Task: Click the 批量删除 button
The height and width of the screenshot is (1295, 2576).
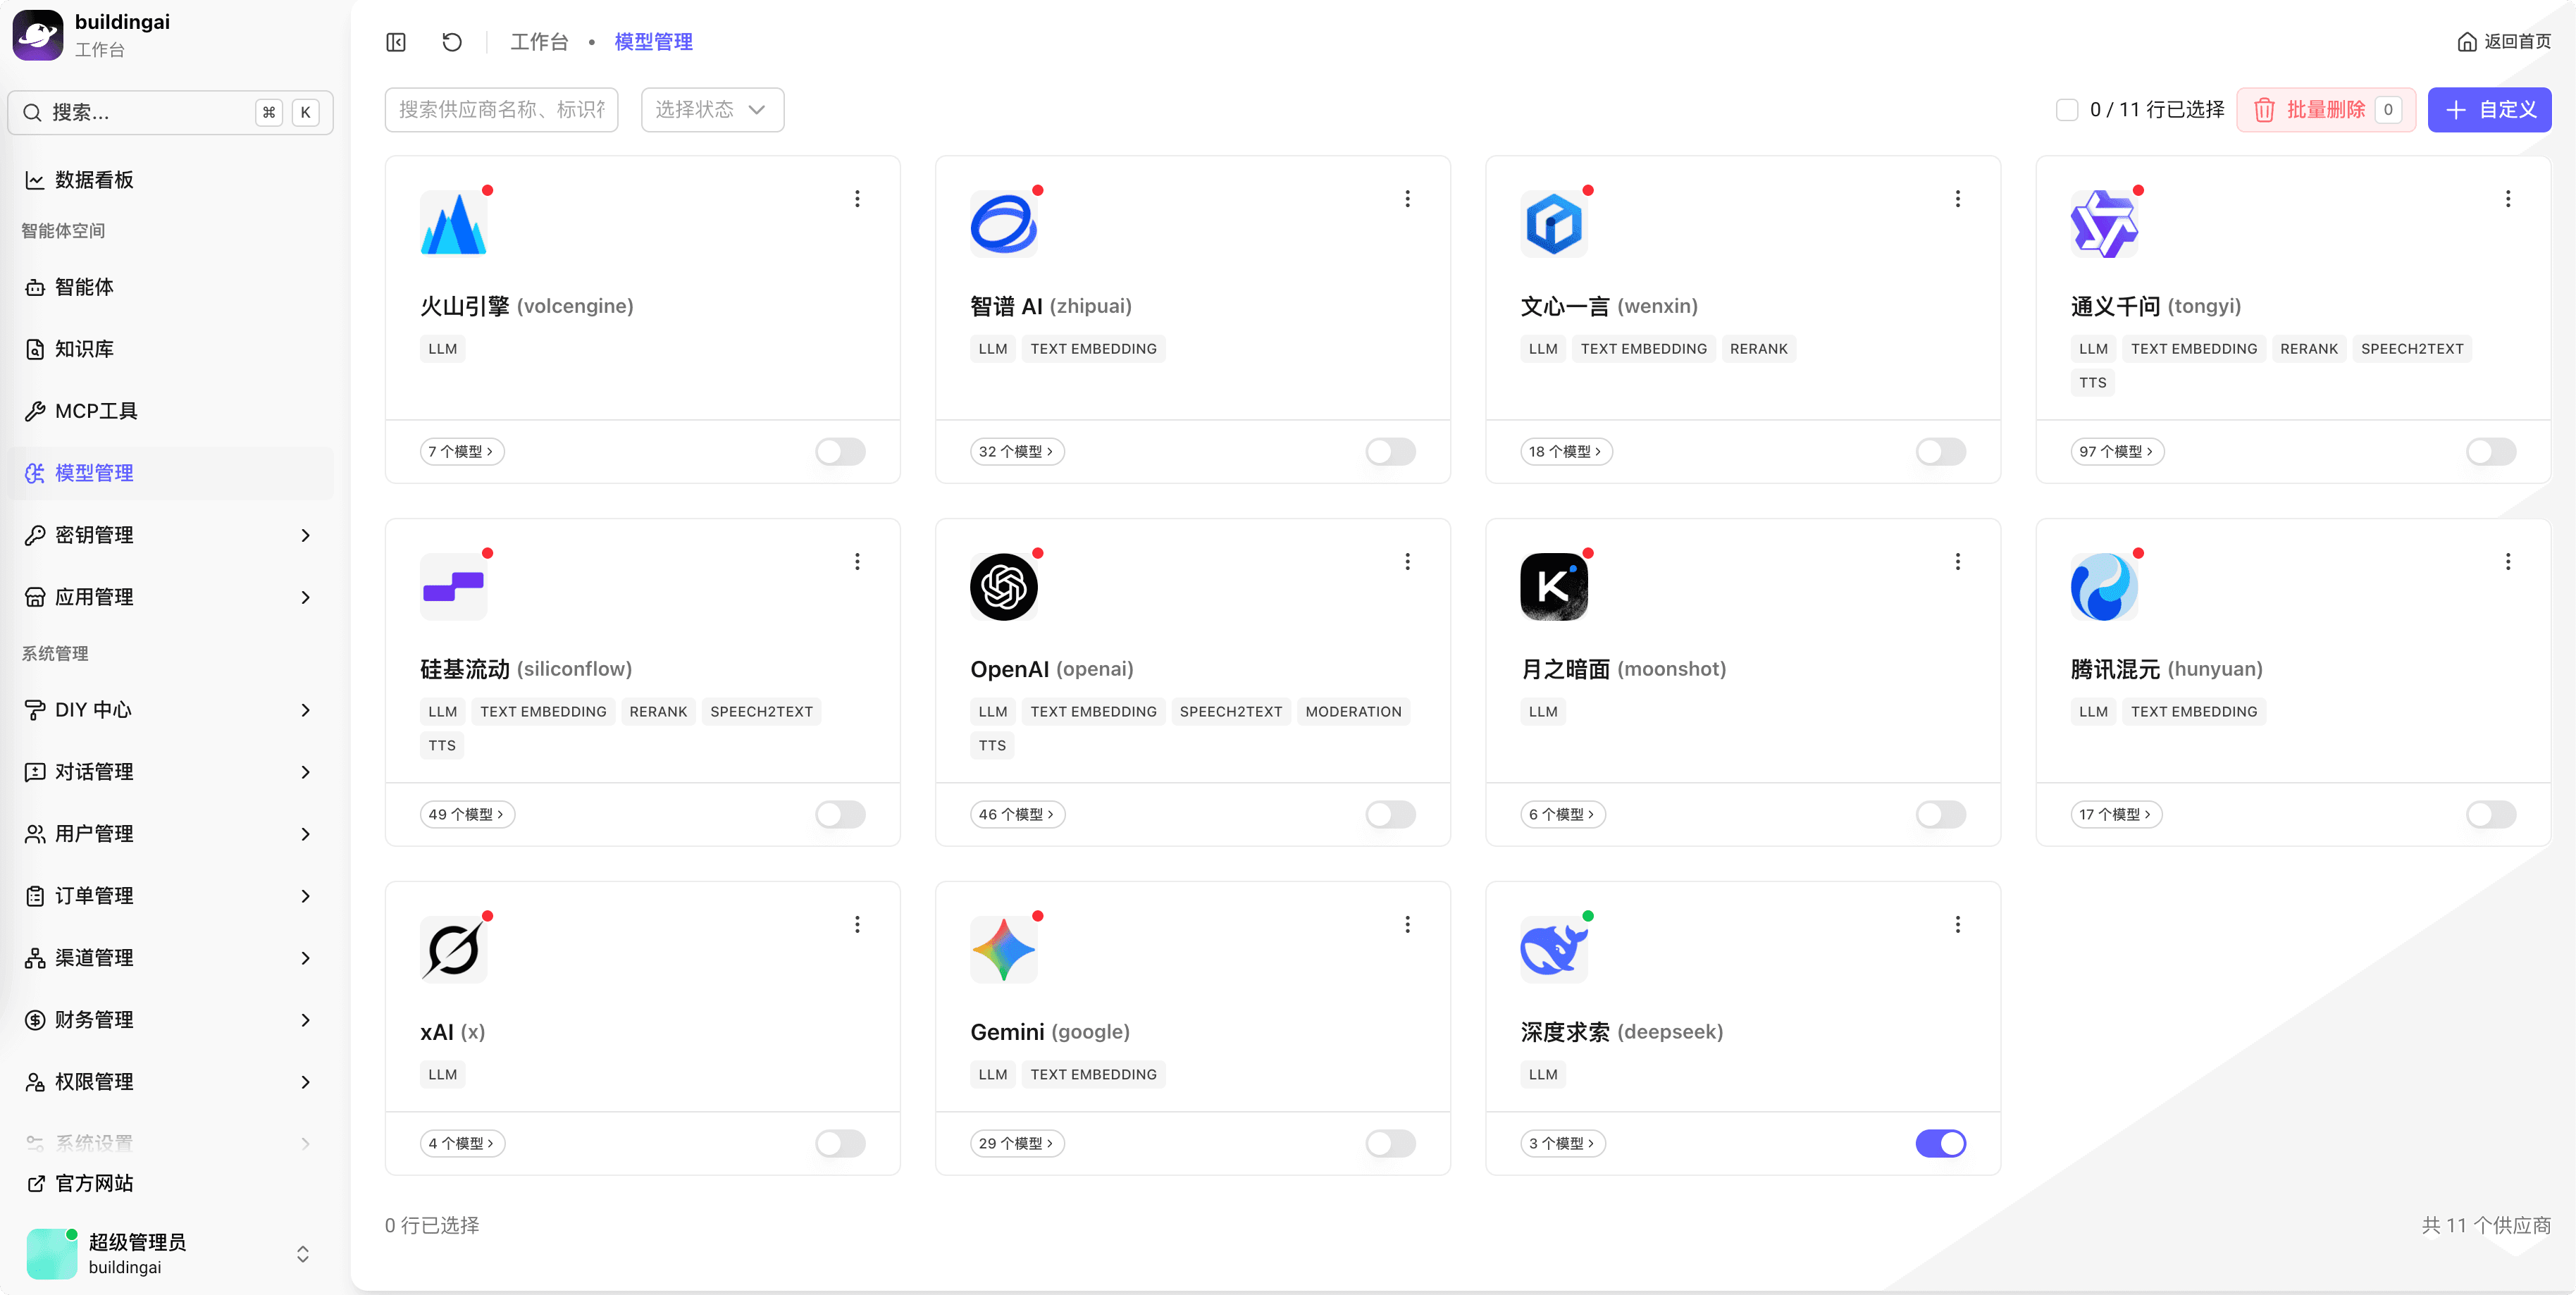Action: click(2325, 110)
